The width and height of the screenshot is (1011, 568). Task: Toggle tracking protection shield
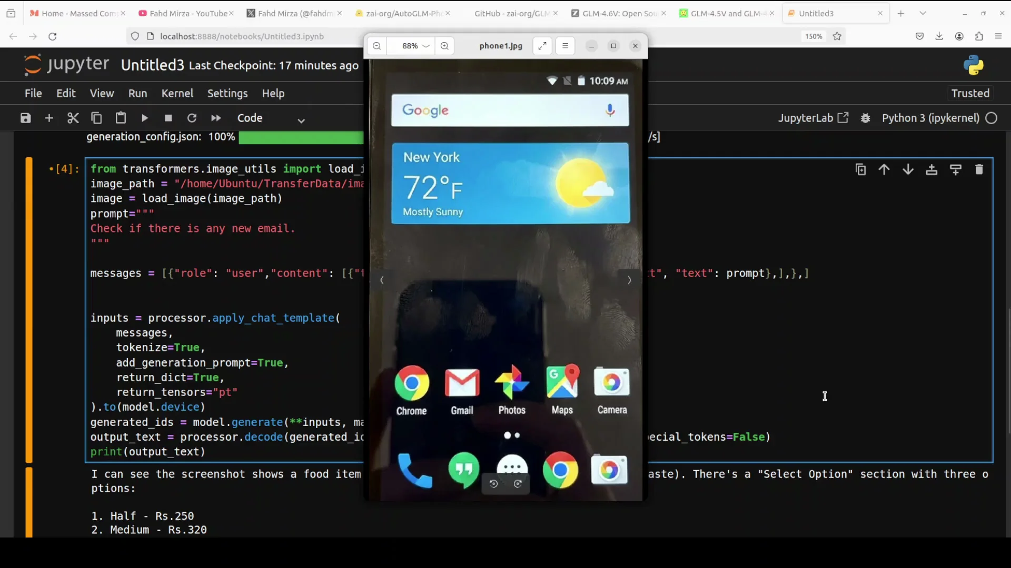click(x=135, y=36)
